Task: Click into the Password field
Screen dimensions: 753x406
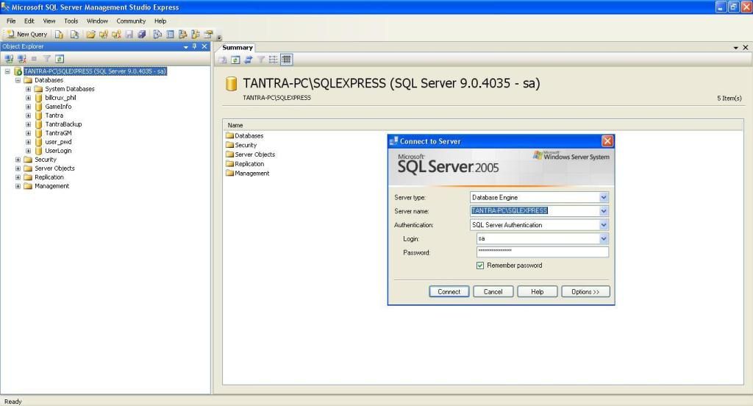Action: click(543, 252)
